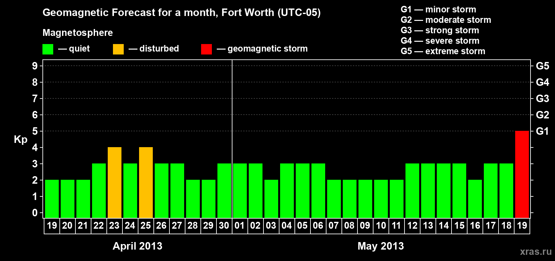Image resolution: width=555 pixels, height=261 pixels.
Task: Click date cell 10 in May
Action: [x=381, y=226]
